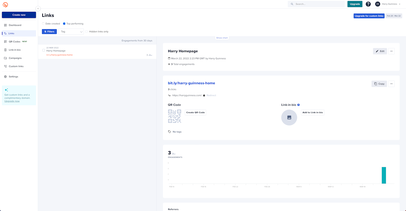Viewport: 406px width, 211px height.
Task: Tick the Harry Homepage link checkbox
Action: tap(44, 50)
